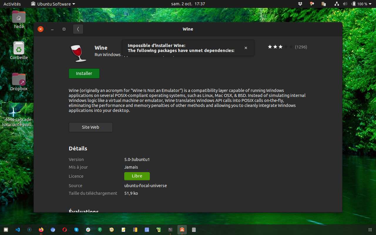Open the hada home folder on desktop

click(x=19, y=20)
